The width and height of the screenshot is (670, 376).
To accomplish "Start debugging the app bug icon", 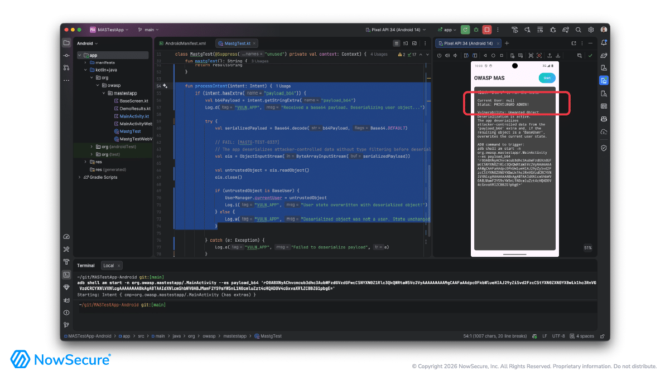I will 476,30.
